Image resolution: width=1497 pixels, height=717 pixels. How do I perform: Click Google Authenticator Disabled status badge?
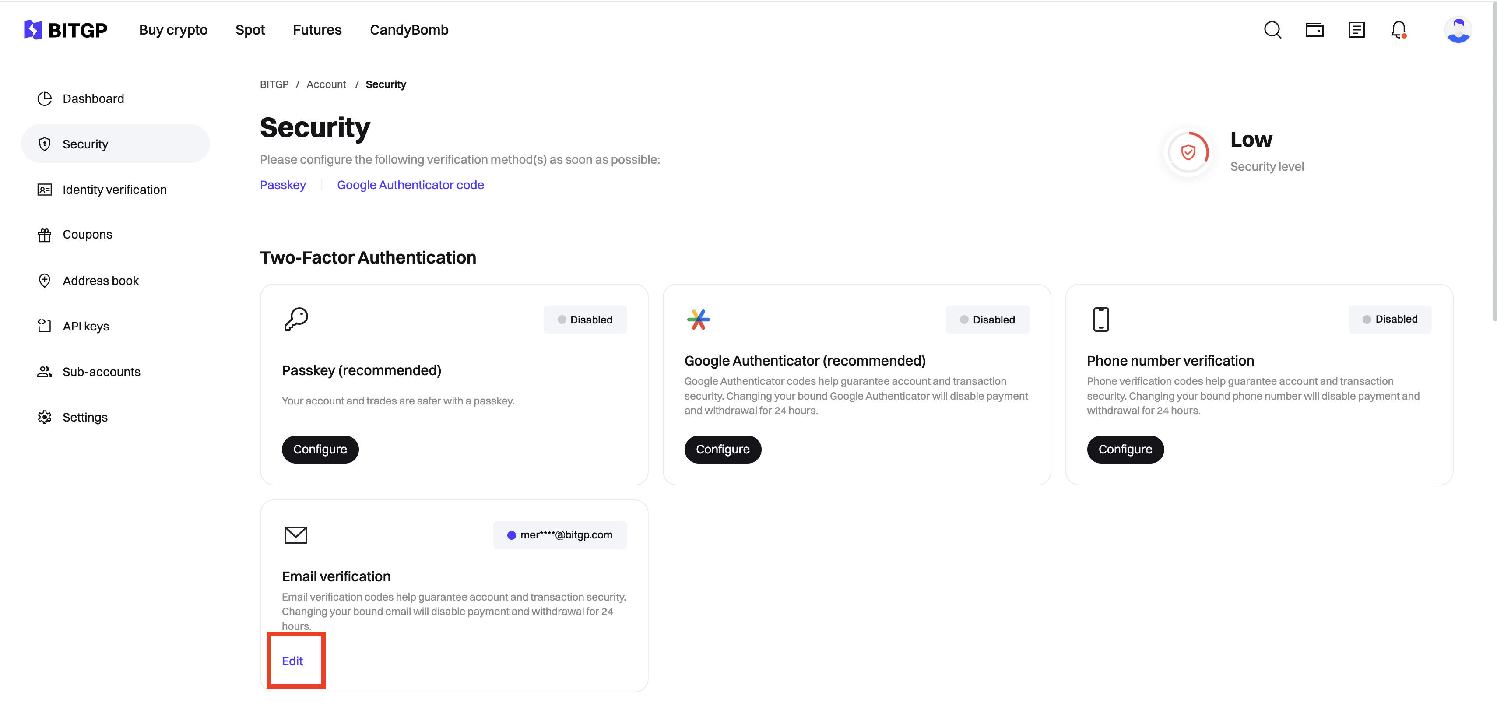tap(987, 320)
